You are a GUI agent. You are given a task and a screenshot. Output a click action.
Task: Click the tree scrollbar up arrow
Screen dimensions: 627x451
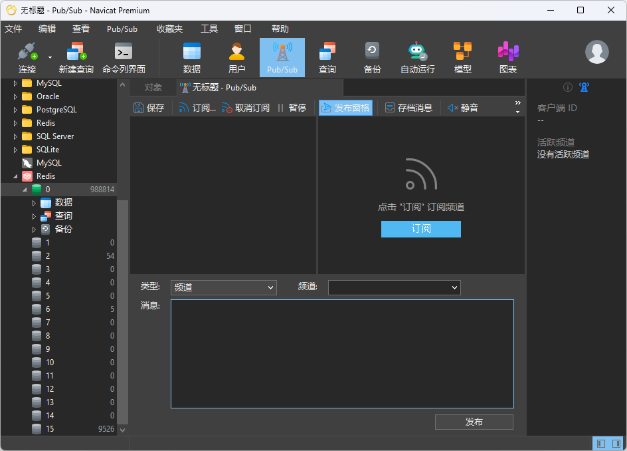point(122,84)
